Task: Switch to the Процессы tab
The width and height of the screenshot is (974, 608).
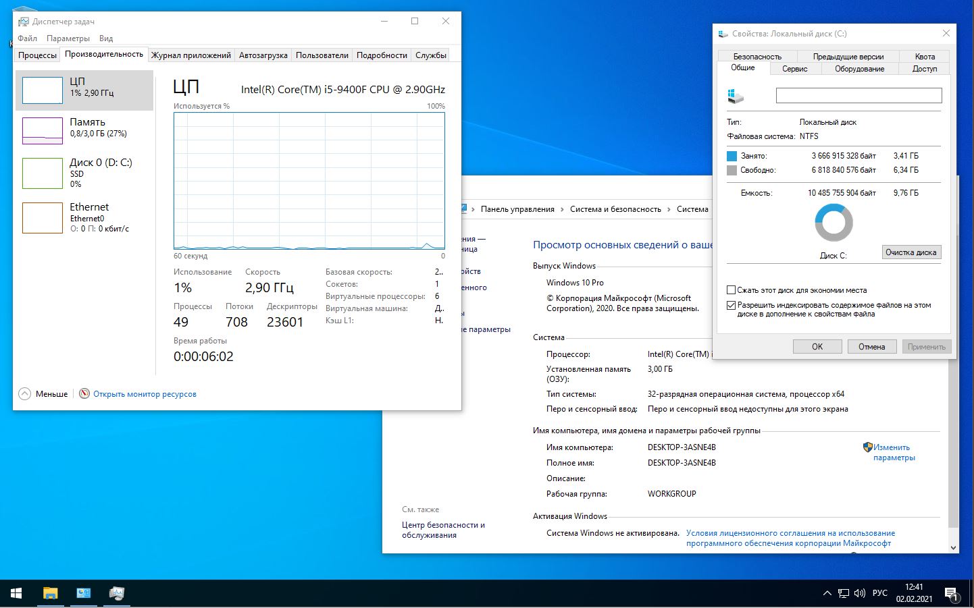Action: (x=38, y=55)
